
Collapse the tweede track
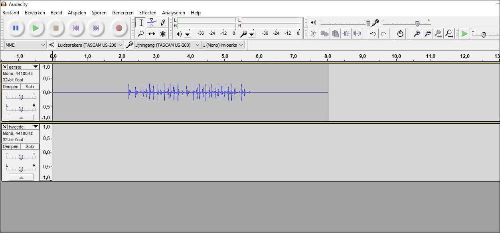[x=21, y=178]
